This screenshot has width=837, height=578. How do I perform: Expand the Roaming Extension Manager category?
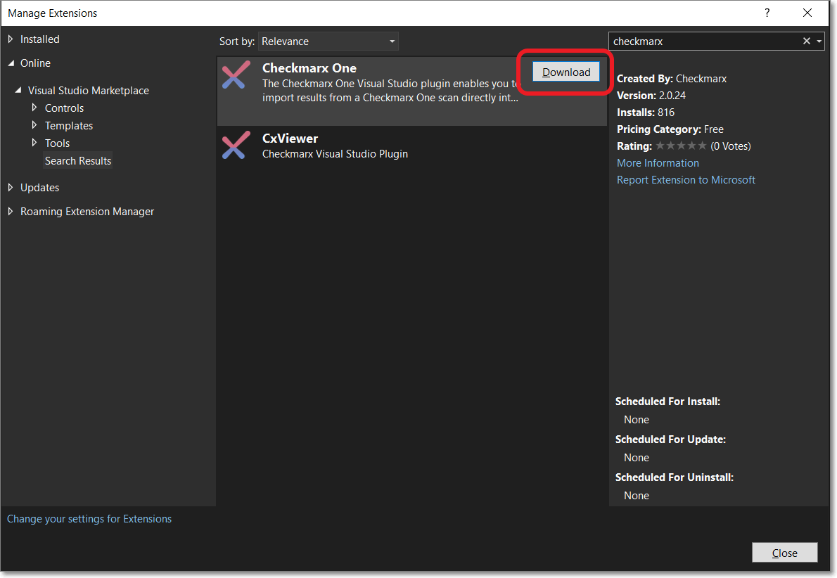pos(11,212)
